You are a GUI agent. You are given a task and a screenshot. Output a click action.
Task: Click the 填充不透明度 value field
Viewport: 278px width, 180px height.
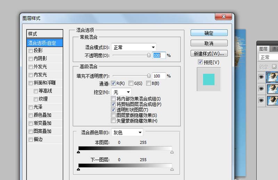click(x=159, y=76)
